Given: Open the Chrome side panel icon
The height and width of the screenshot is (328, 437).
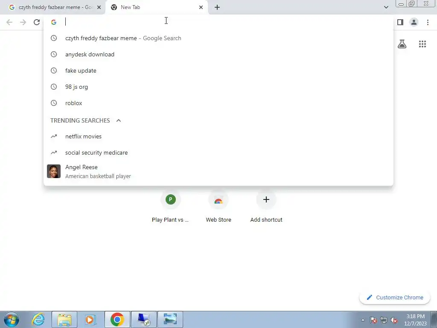Looking at the screenshot, I should click(x=400, y=22).
